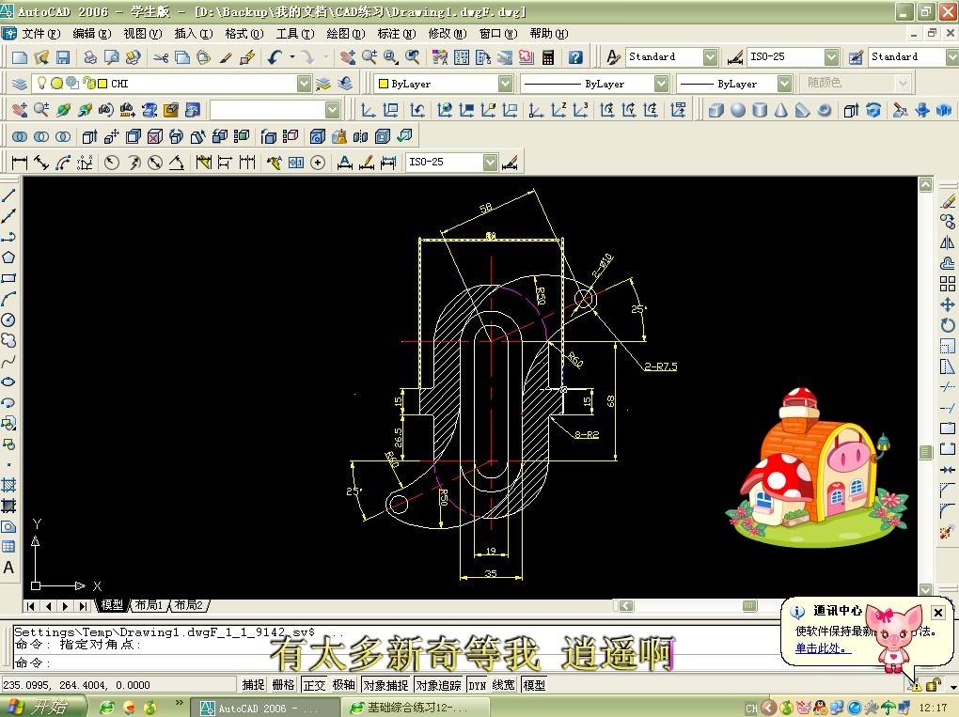
Task: Open the ISO-25 dropdown in dimension toolbar
Action: tap(490, 163)
